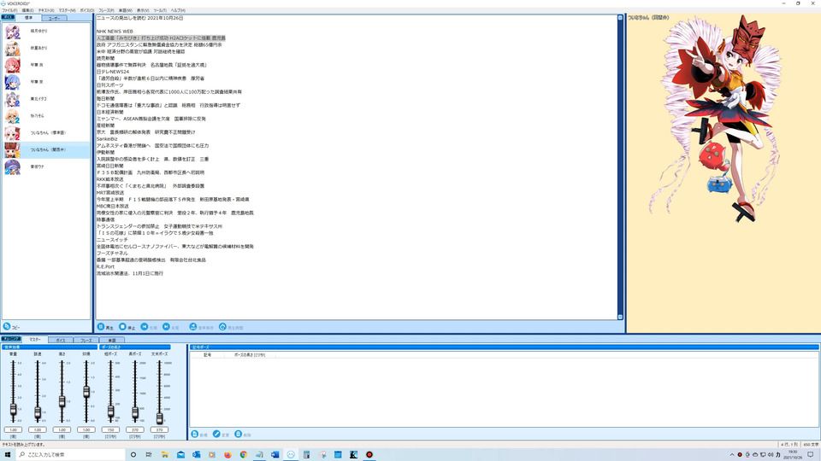Image resolution: width=821 pixels, height=461 pixels.
Task: Select the 琴葉 葵 blue-haired voice avatar
Action: tap(13, 82)
